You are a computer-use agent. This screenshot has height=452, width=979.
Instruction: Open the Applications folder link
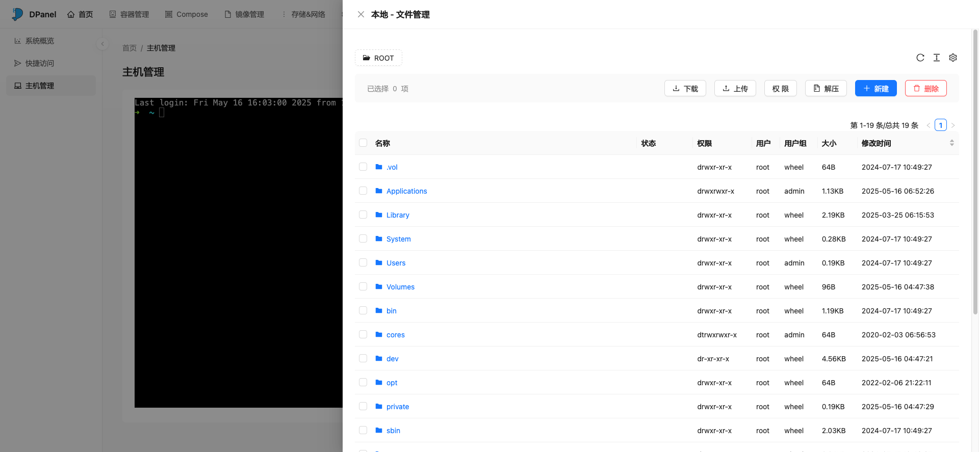tap(406, 191)
